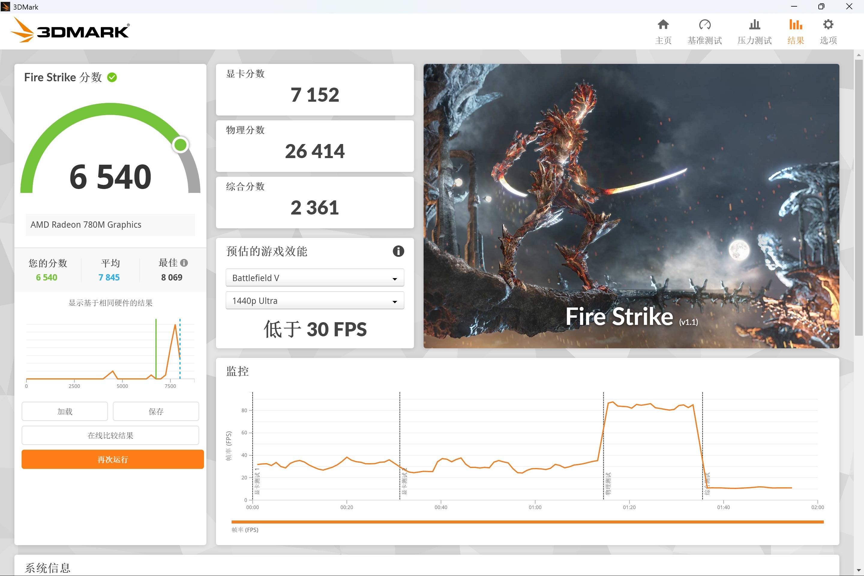This screenshot has width=864, height=576.
Task: Click green validation checkmark beside Fire Strike
Action: click(112, 77)
